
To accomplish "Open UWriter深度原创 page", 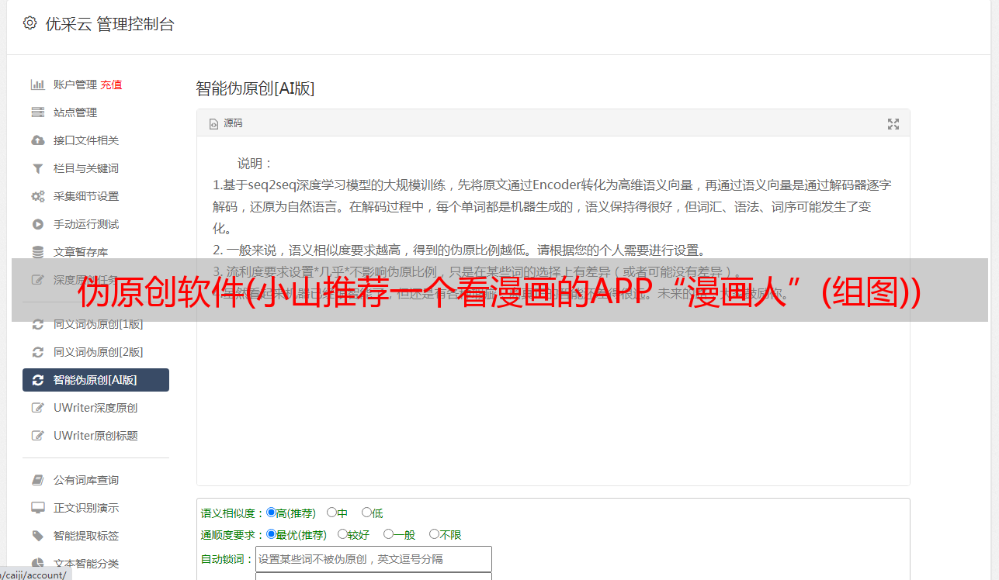I will [95, 408].
